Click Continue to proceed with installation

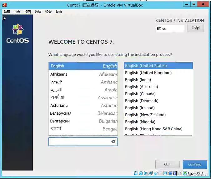click(195, 164)
